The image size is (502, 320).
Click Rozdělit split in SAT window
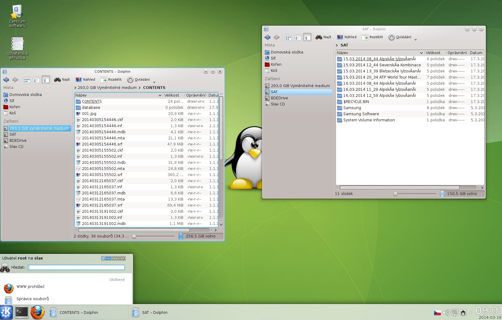coord(373,37)
